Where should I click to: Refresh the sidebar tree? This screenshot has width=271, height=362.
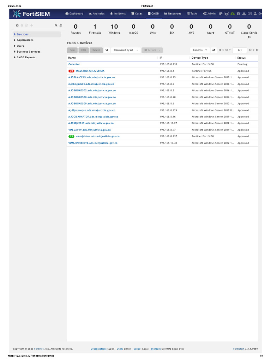point(61,25)
